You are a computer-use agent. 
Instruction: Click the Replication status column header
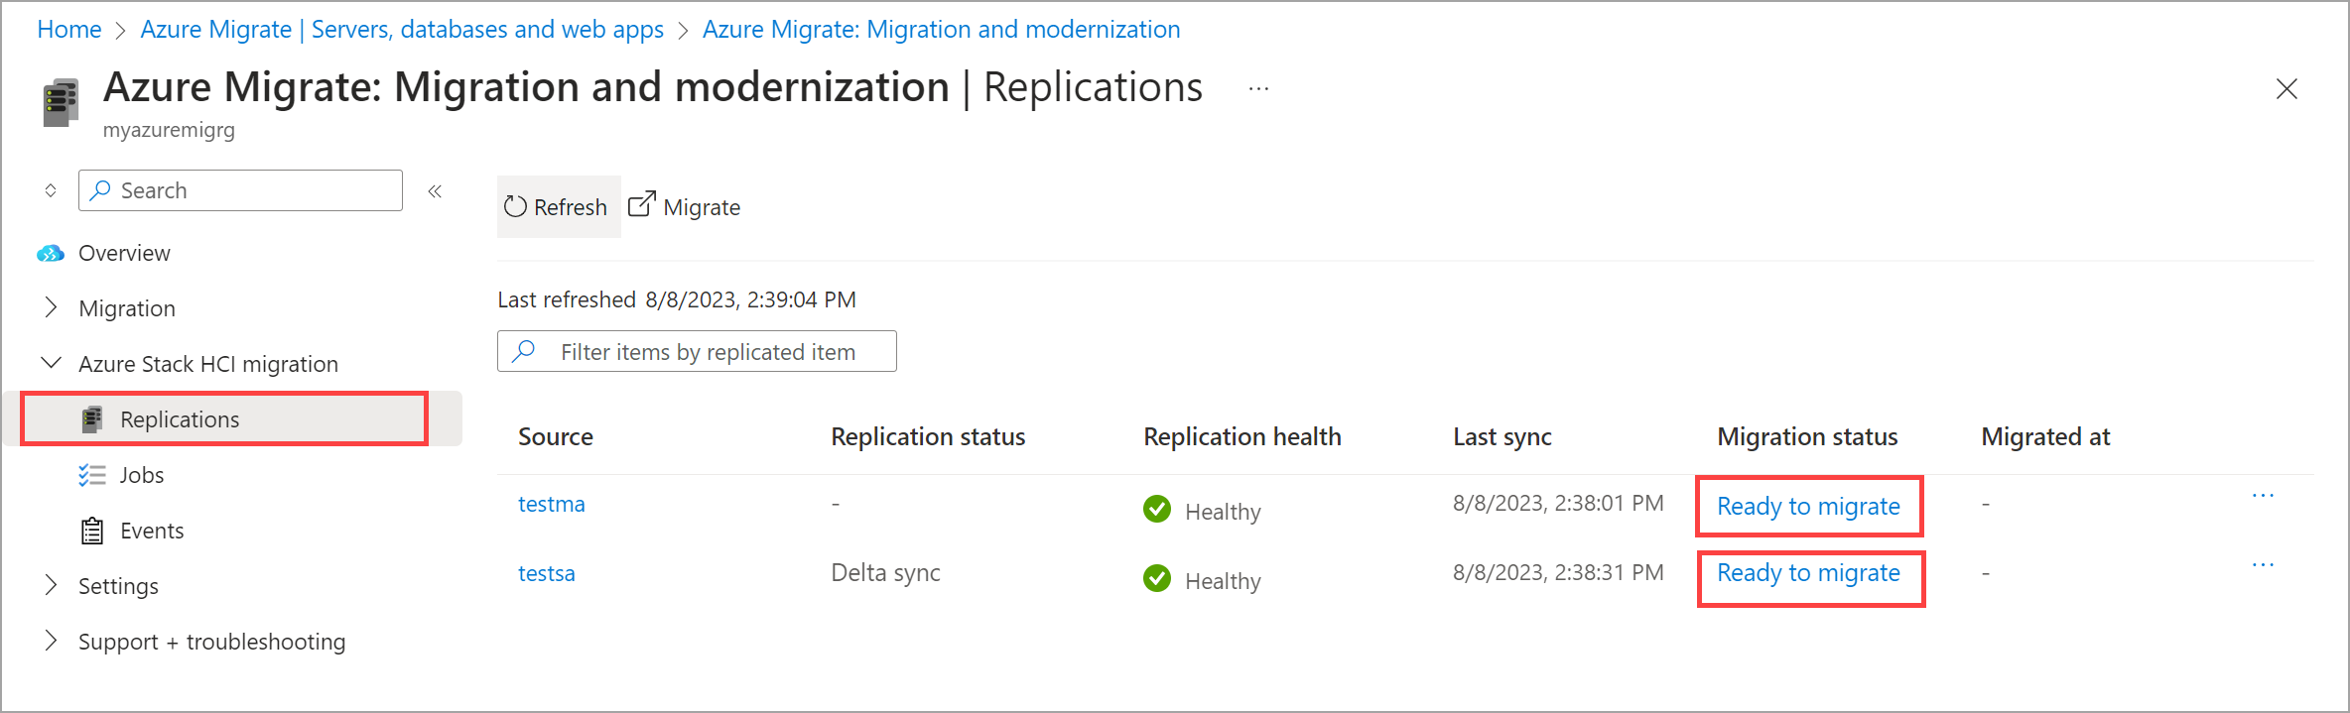928,436
